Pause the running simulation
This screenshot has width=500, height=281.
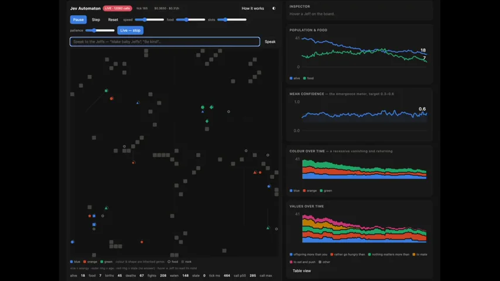78,19
